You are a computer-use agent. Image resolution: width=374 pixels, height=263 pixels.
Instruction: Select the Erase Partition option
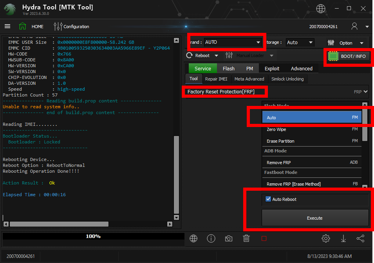click(x=312, y=141)
